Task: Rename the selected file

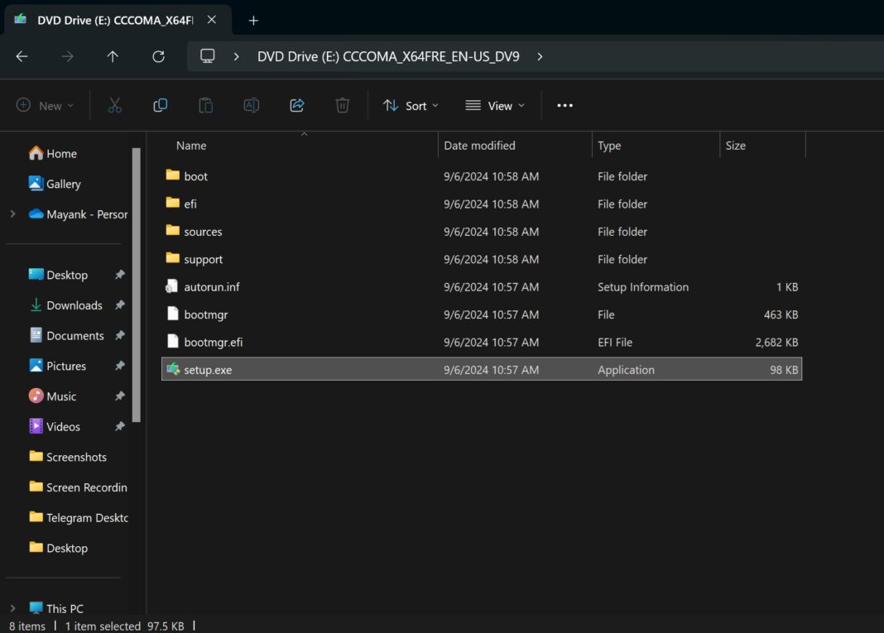Action: pos(251,105)
